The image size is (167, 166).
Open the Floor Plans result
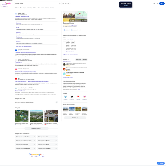[18, 62]
